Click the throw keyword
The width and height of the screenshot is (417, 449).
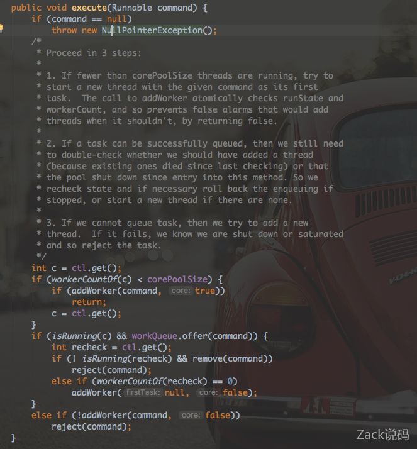pyautogui.click(x=64, y=30)
